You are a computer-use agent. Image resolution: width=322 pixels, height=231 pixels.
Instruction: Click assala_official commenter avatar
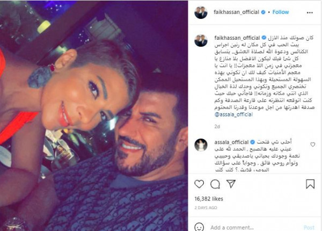[x=201, y=145]
